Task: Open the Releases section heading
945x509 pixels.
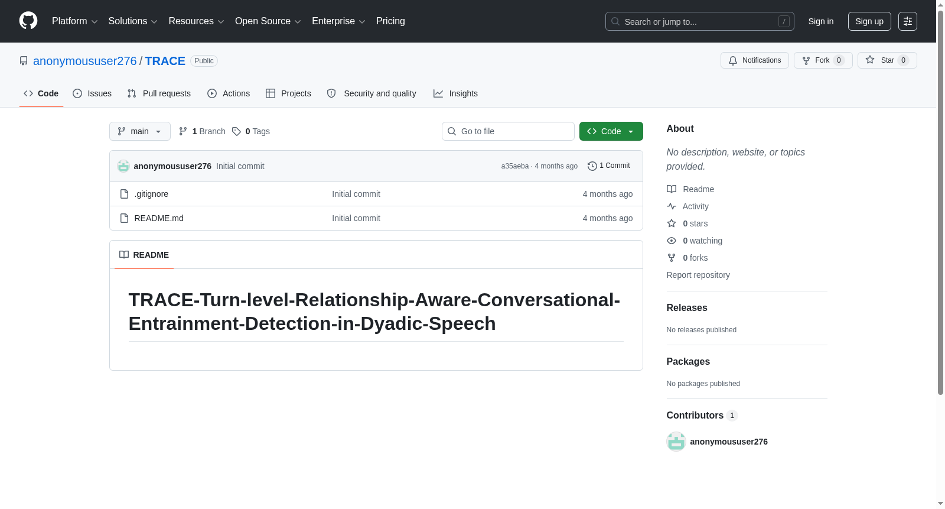Action: tap(687, 308)
